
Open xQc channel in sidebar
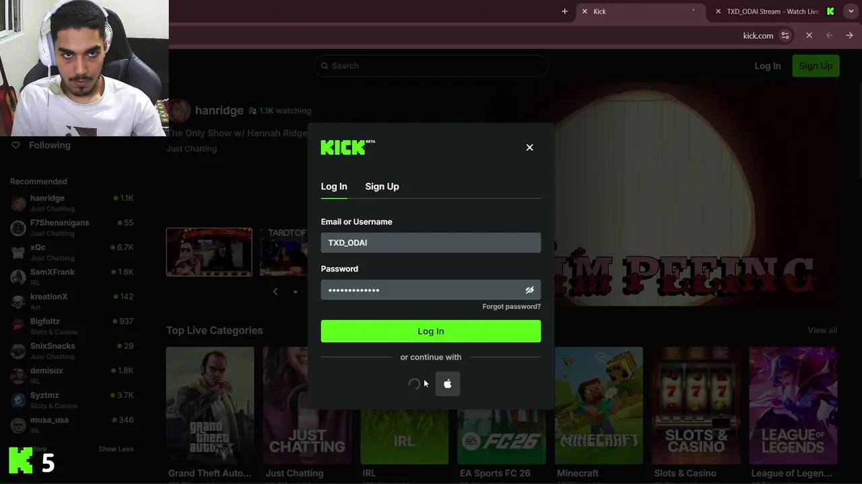[72, 252]
